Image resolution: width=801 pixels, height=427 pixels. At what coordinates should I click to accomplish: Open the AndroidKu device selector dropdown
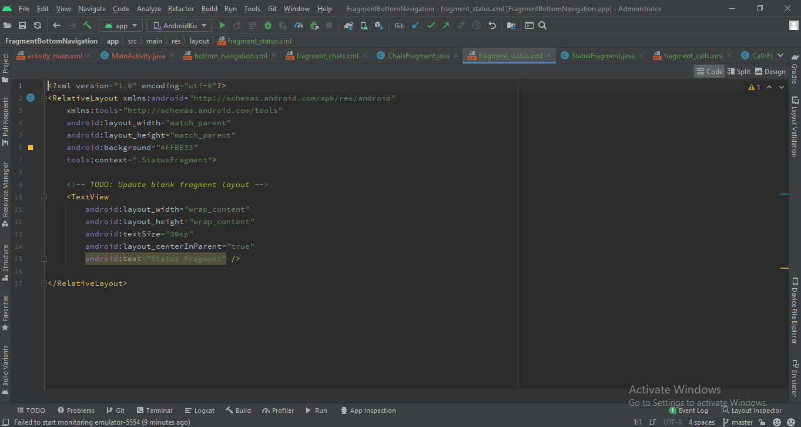coord(179,25)
